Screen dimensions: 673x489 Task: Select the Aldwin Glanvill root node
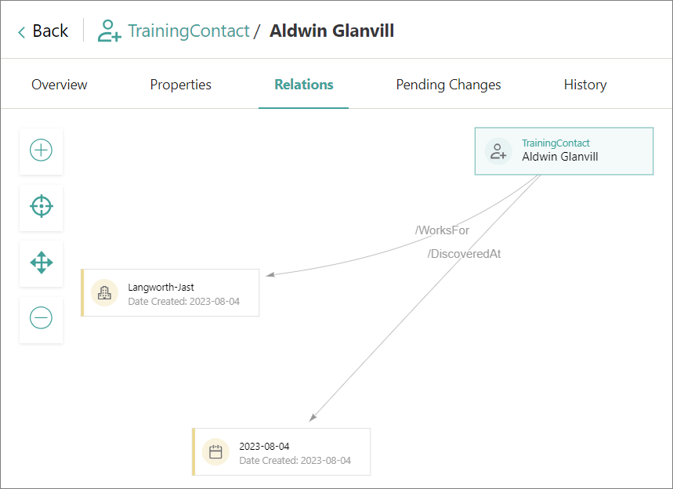(564, 150)
